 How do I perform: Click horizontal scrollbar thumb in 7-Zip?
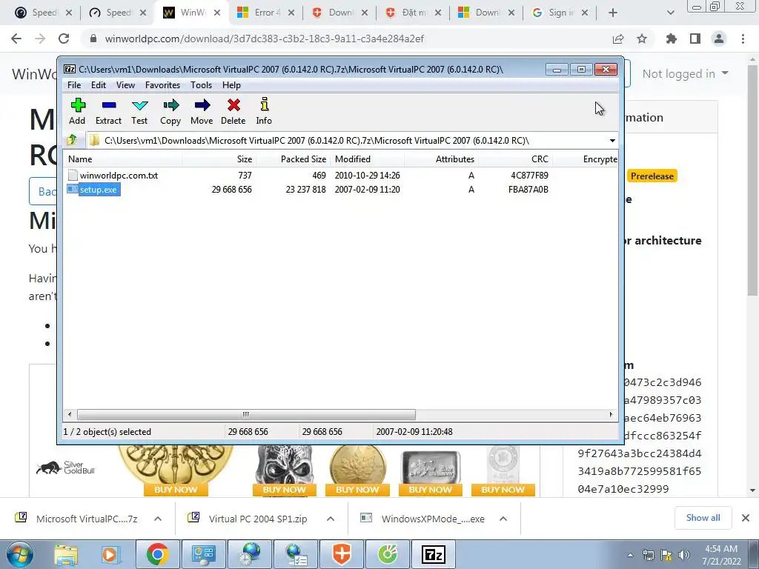(x=246, y=415)
